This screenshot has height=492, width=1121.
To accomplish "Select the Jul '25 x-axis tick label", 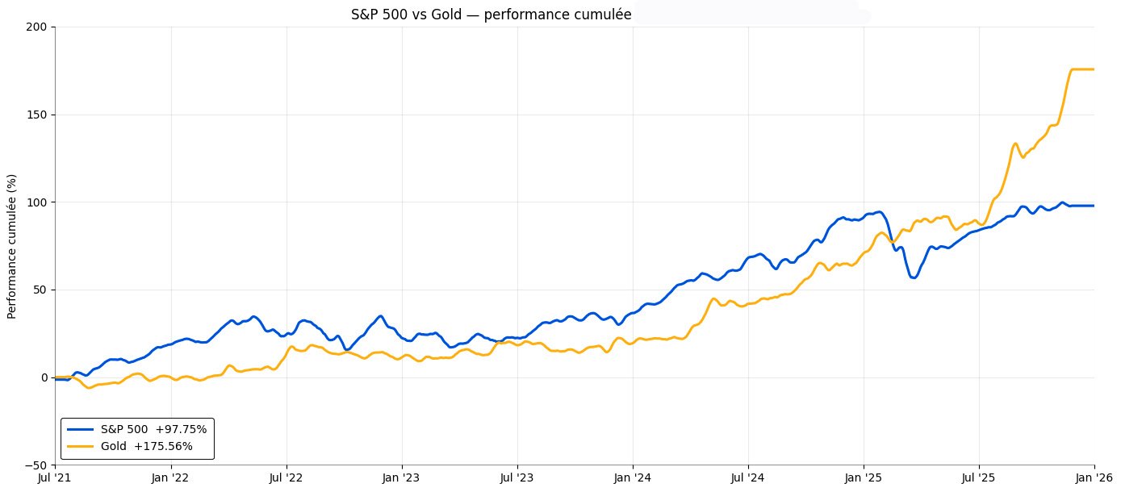I will click(979, 477).
